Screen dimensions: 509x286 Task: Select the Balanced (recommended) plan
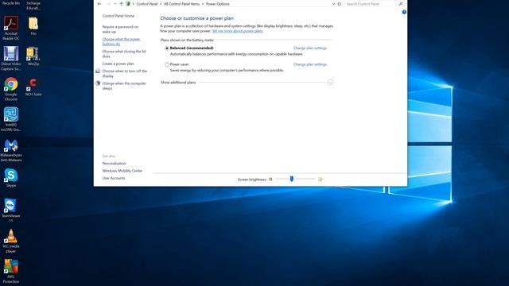click(167, 48)
